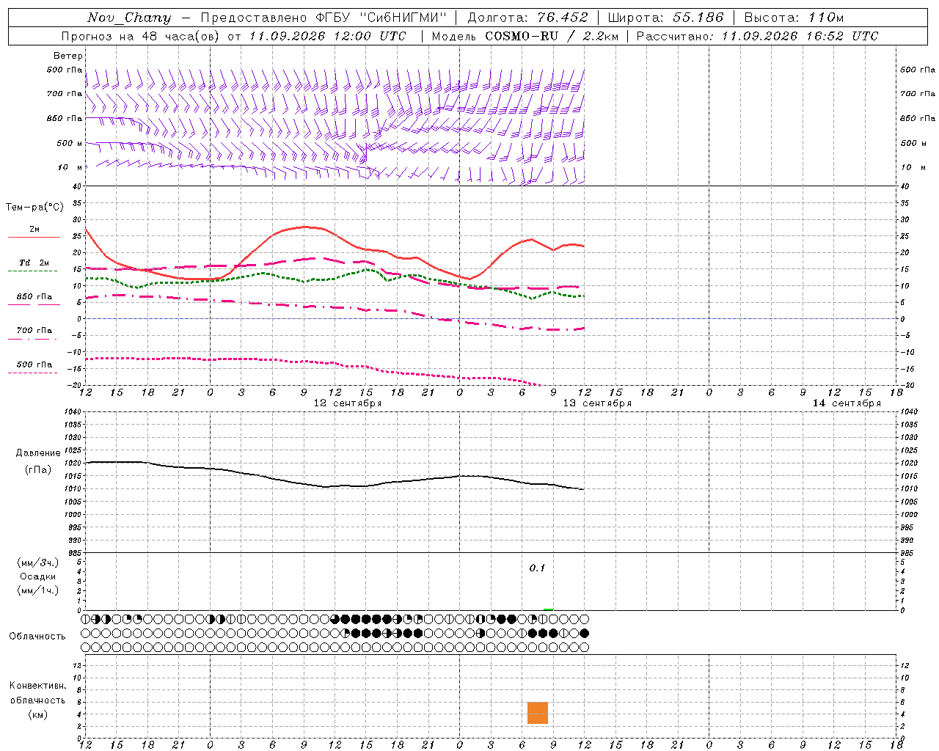
Task: Click the Давление (гПа) axis label
Action: 38,461
